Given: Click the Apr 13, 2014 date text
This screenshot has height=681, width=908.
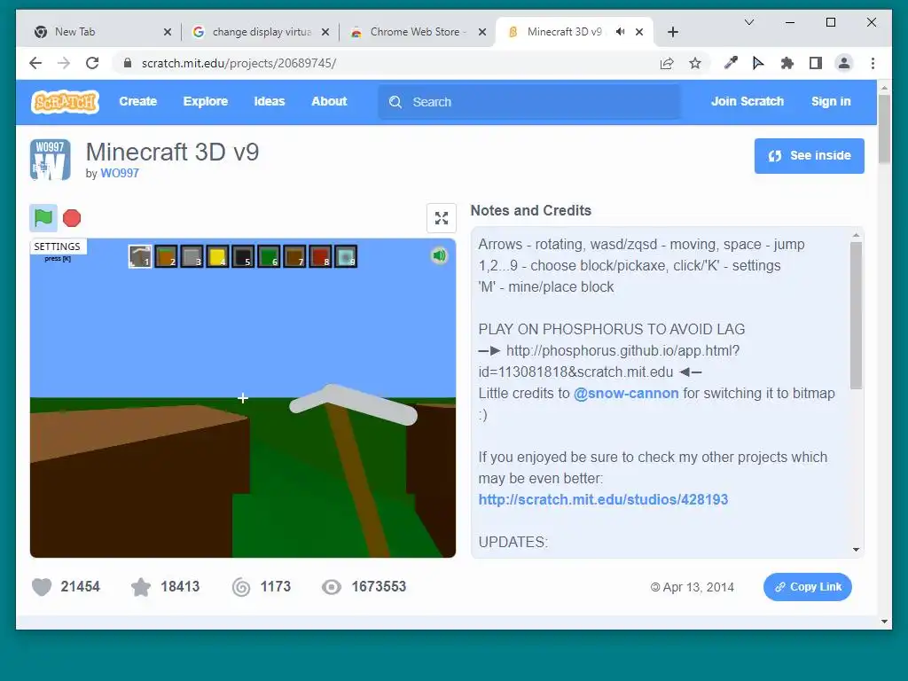Looking at the screenshot, I should click(x=698, y=587).
